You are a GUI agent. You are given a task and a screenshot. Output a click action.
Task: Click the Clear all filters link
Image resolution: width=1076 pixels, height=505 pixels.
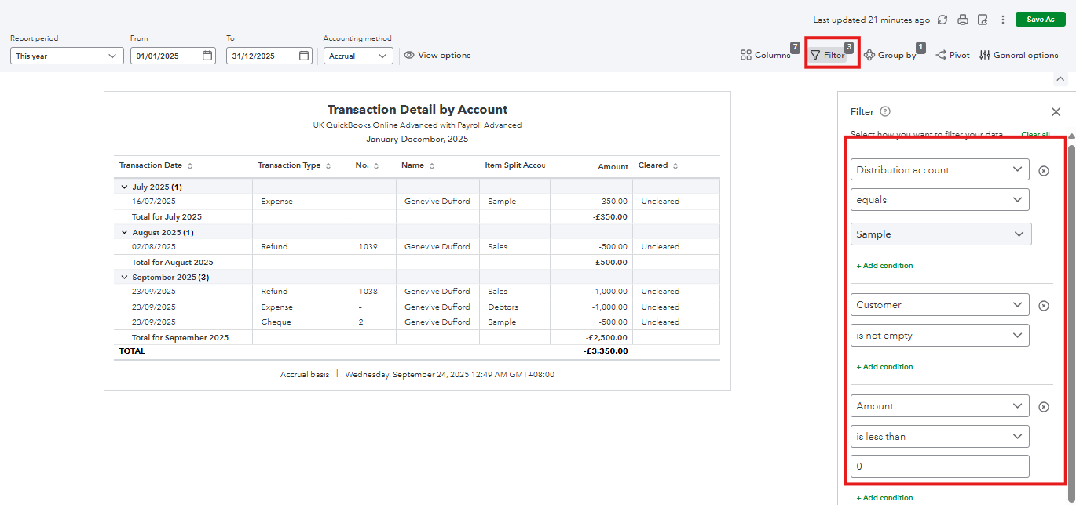pos(1035,135)
